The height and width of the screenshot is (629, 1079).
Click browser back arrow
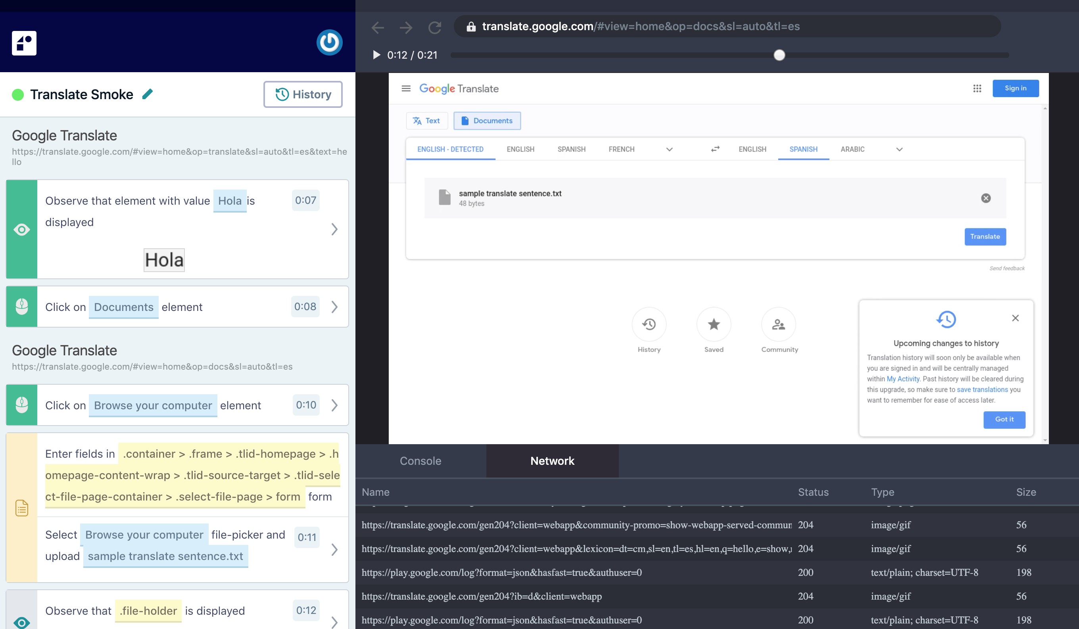click(378, 27)
